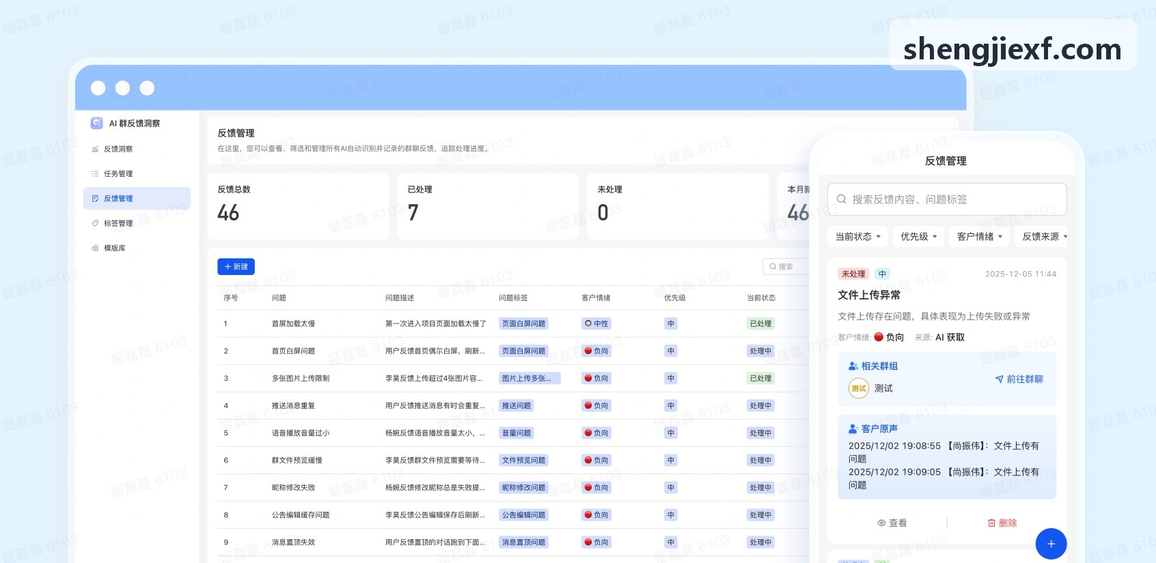Focus the table 搜索 field
This screenshot has height=563, width=1156.
tap(786, 267)
